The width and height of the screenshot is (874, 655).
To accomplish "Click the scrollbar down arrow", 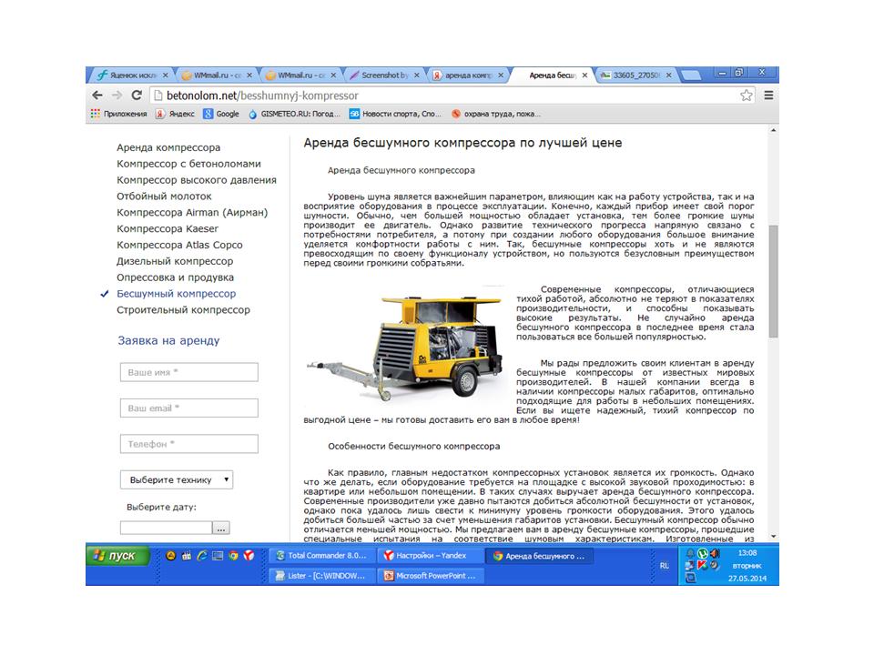I will pyautogui.click(x=773, y=536).
